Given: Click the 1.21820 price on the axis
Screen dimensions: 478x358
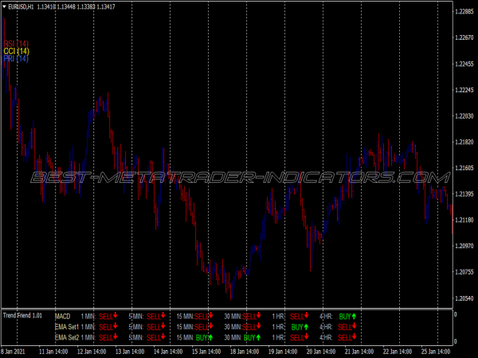Looking at the screenshot, I should 464,142.
